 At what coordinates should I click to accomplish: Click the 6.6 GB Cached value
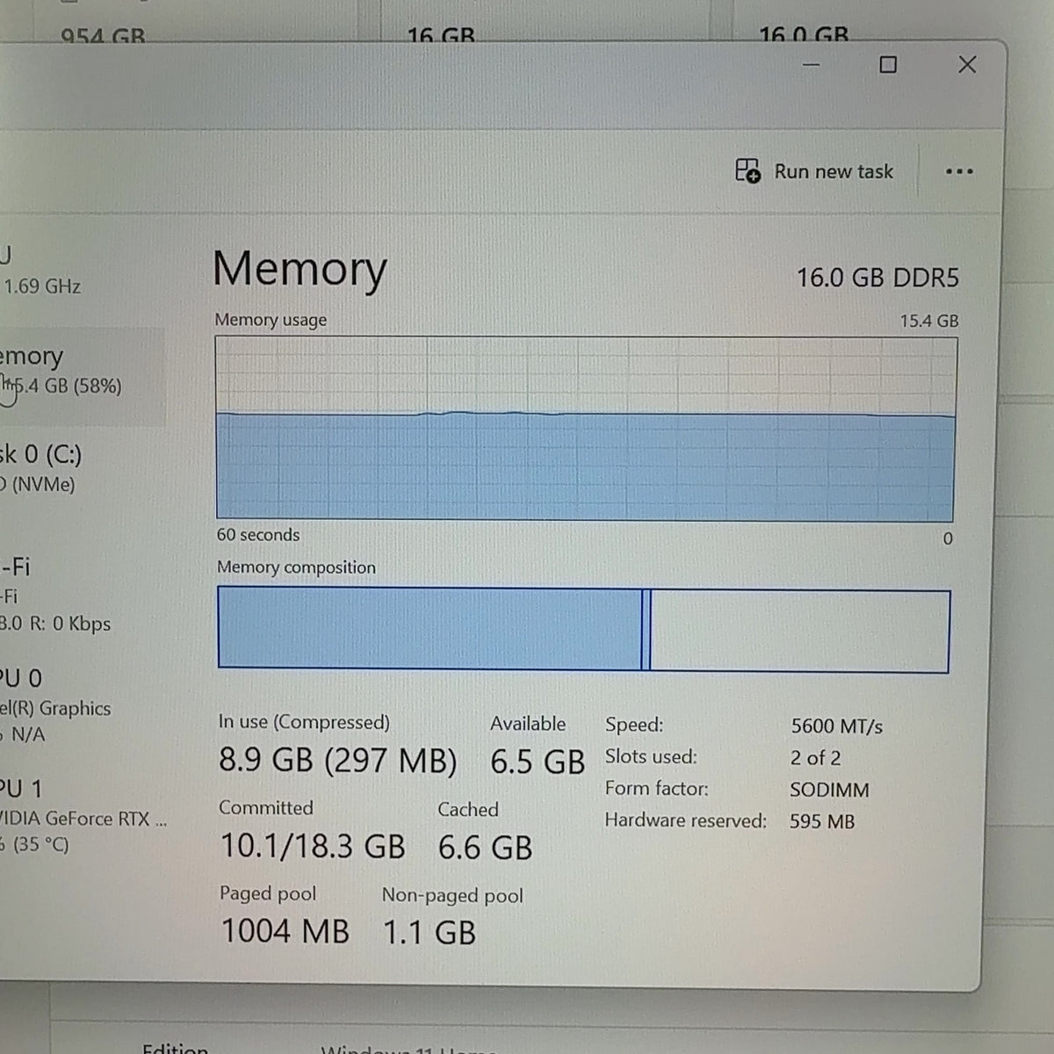(x=486, y=848)
